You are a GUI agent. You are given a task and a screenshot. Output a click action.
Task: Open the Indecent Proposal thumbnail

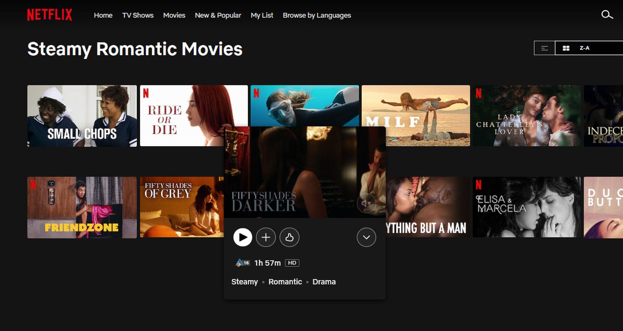[x=603, y=116]
